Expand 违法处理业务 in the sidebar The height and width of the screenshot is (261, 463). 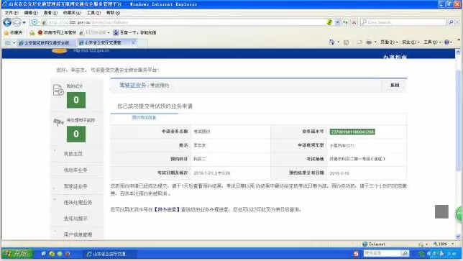78,202
